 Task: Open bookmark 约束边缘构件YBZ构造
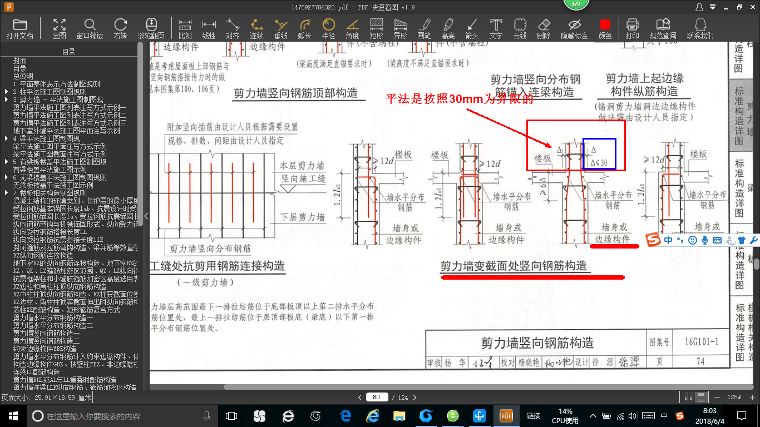click(x=45, y=349)
